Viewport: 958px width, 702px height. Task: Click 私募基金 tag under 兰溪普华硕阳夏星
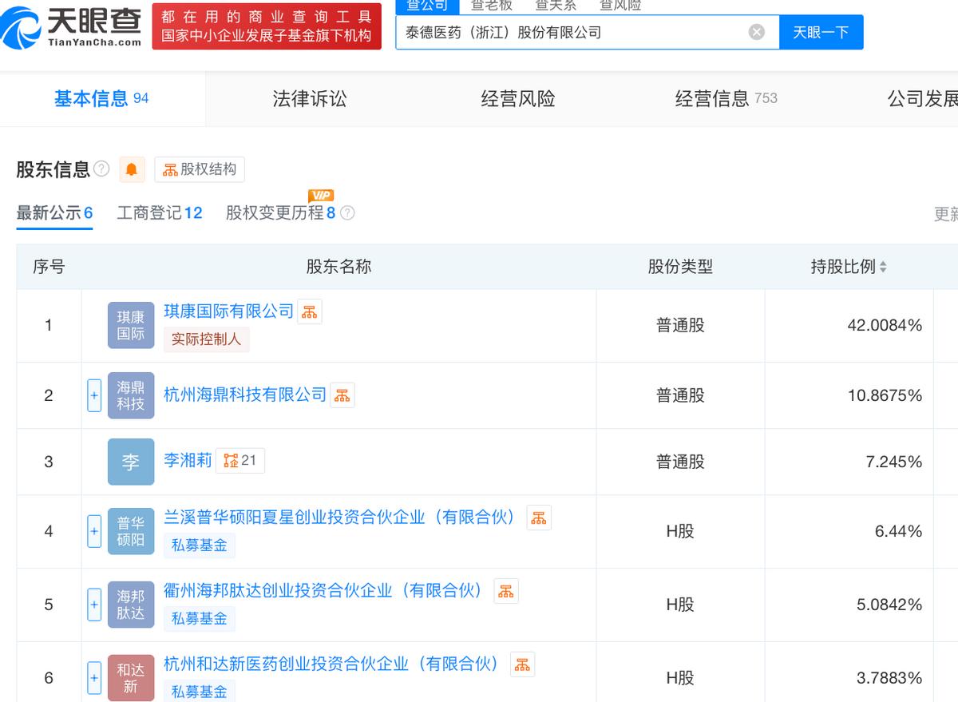(200, 545)
